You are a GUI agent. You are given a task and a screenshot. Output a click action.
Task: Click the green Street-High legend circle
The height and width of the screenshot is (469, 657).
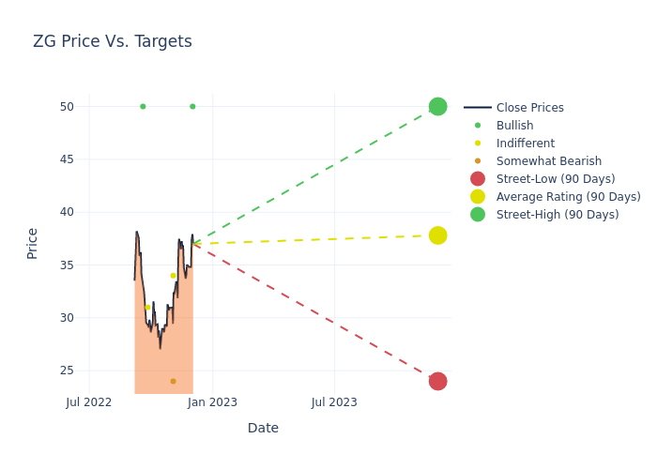478,215
